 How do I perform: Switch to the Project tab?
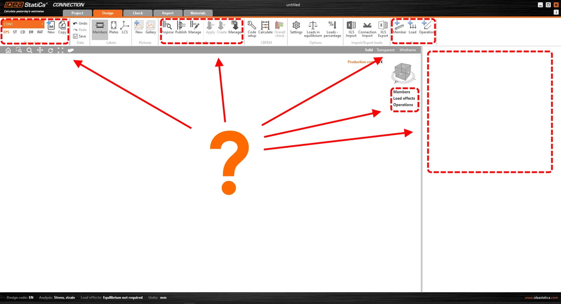(x=77, y=13)
